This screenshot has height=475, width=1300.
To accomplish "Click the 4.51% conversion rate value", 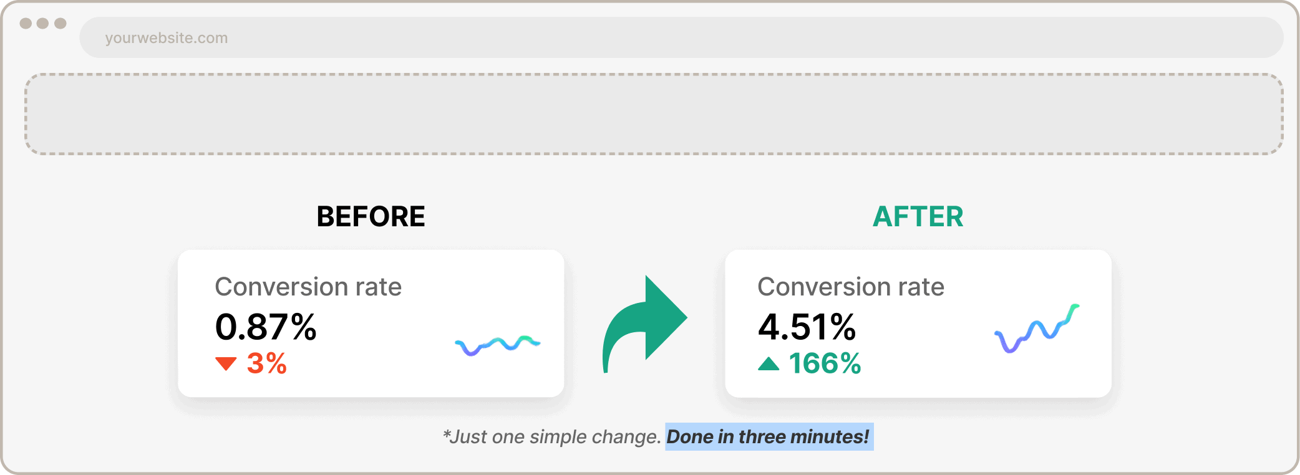I will pyautogui.click(x=807, y=327).
